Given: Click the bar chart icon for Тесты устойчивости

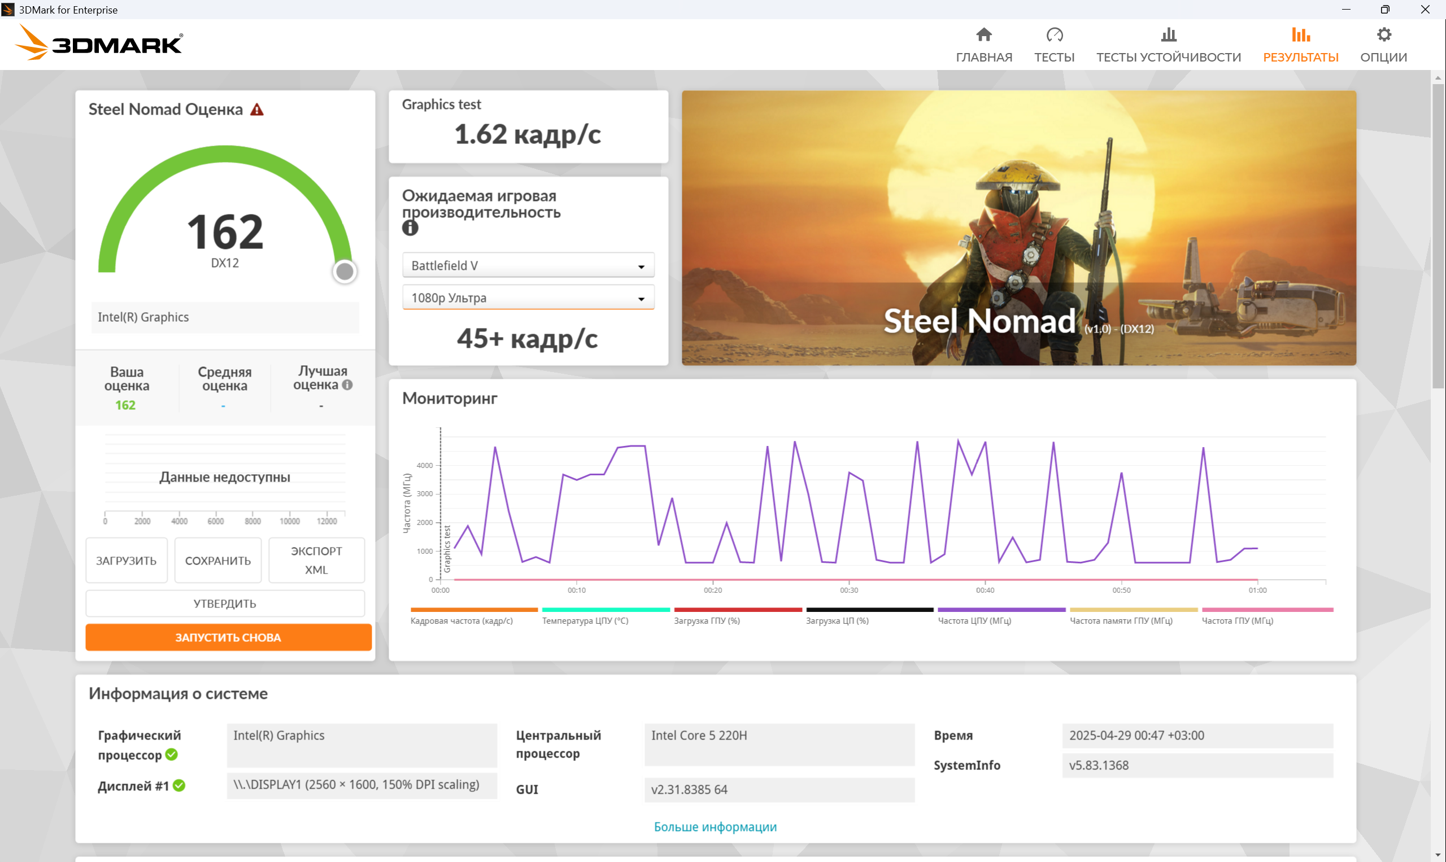Looking at the screenshot, I should click(1168, 35).
